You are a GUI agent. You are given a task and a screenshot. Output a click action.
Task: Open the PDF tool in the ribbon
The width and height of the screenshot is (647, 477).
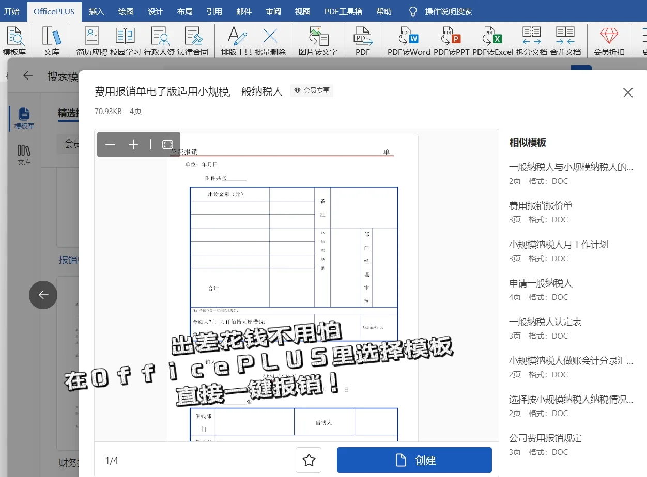click(363, 41)
